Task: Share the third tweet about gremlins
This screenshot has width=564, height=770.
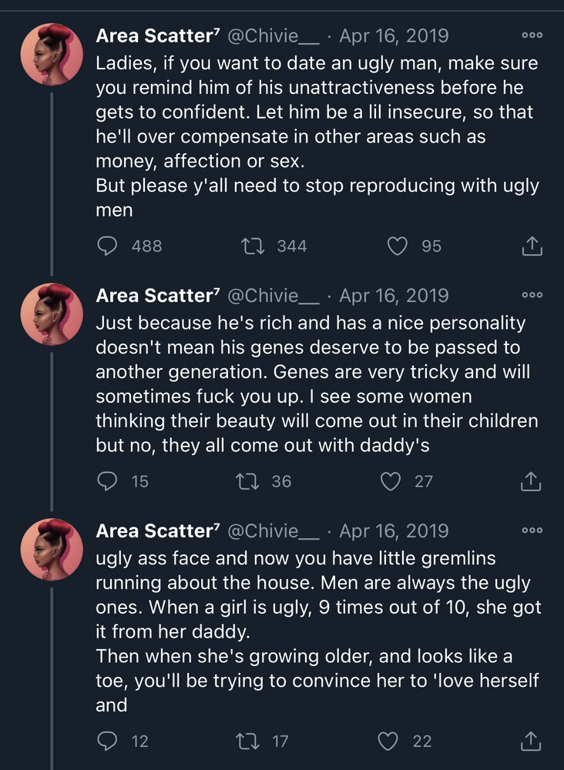Action: click(x=531, y=741)
